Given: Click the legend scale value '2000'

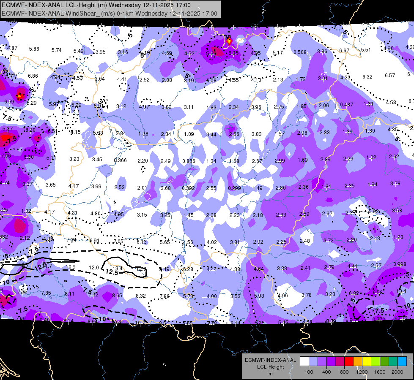Looking at the screenshot, I should [x=398, y=372].
